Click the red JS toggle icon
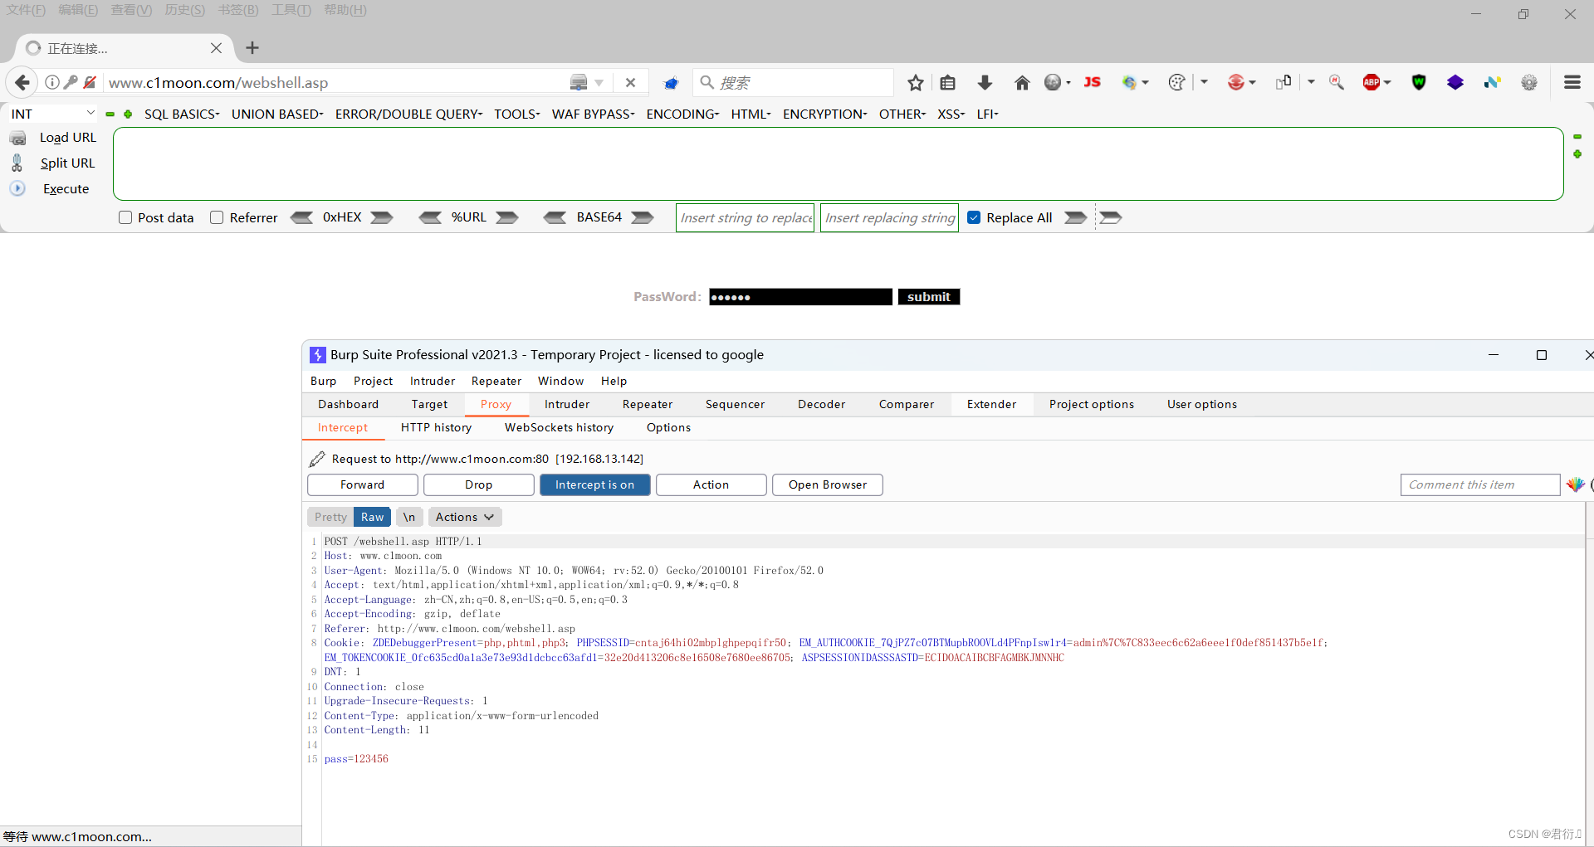The height and width of the screenshot is (847, 1594). tap(1093, 82)
